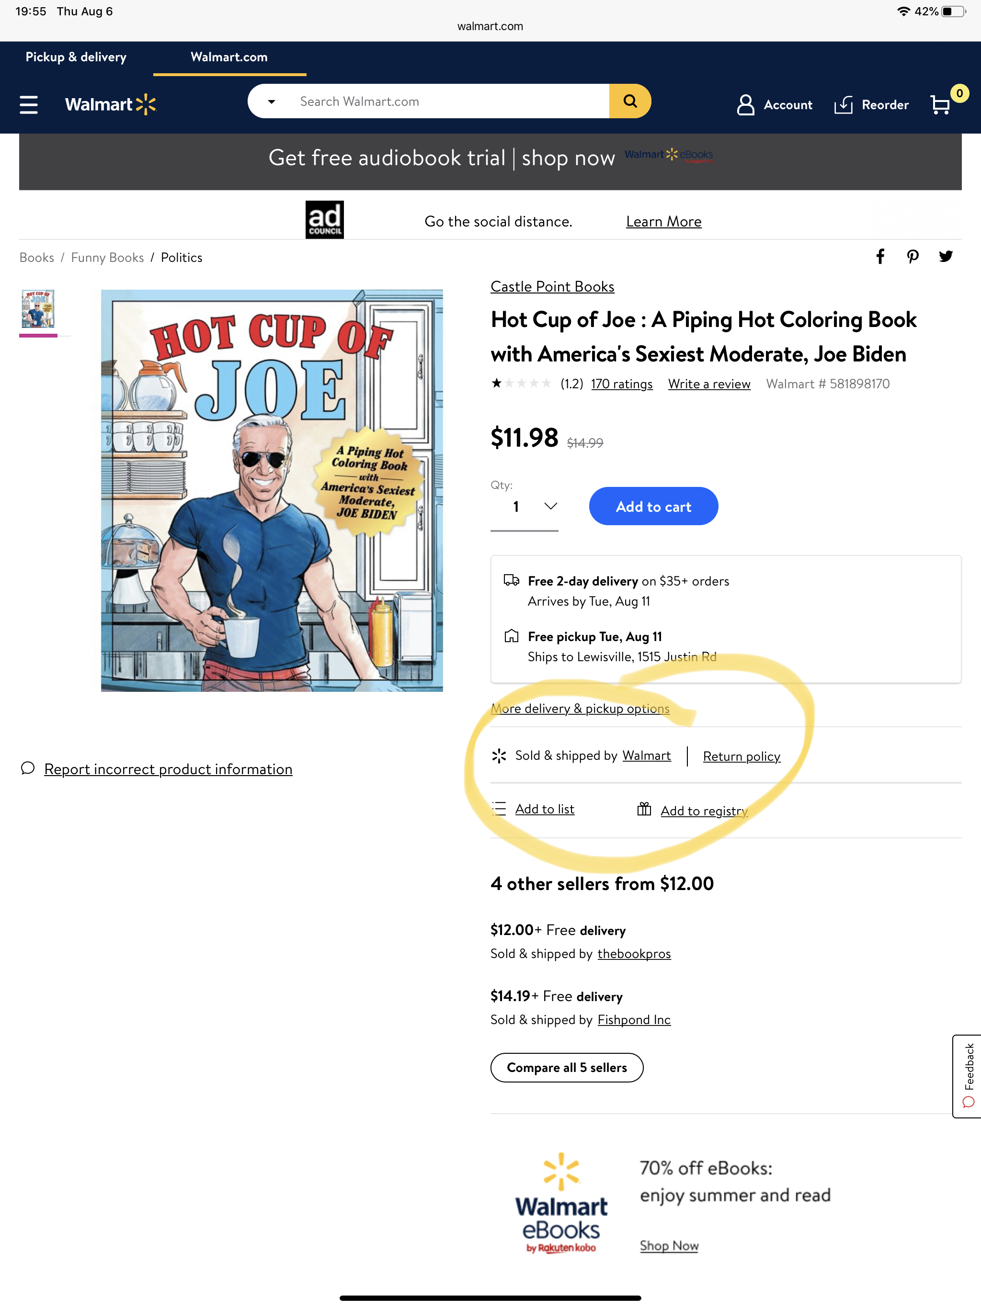This screenshot has height=1308, width=981.
Task: Open the shopping cart
Action: coord(941,105)
